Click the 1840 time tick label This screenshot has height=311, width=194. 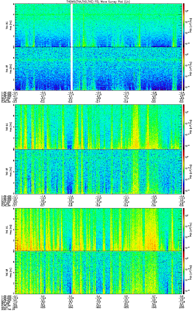(70, 307)
